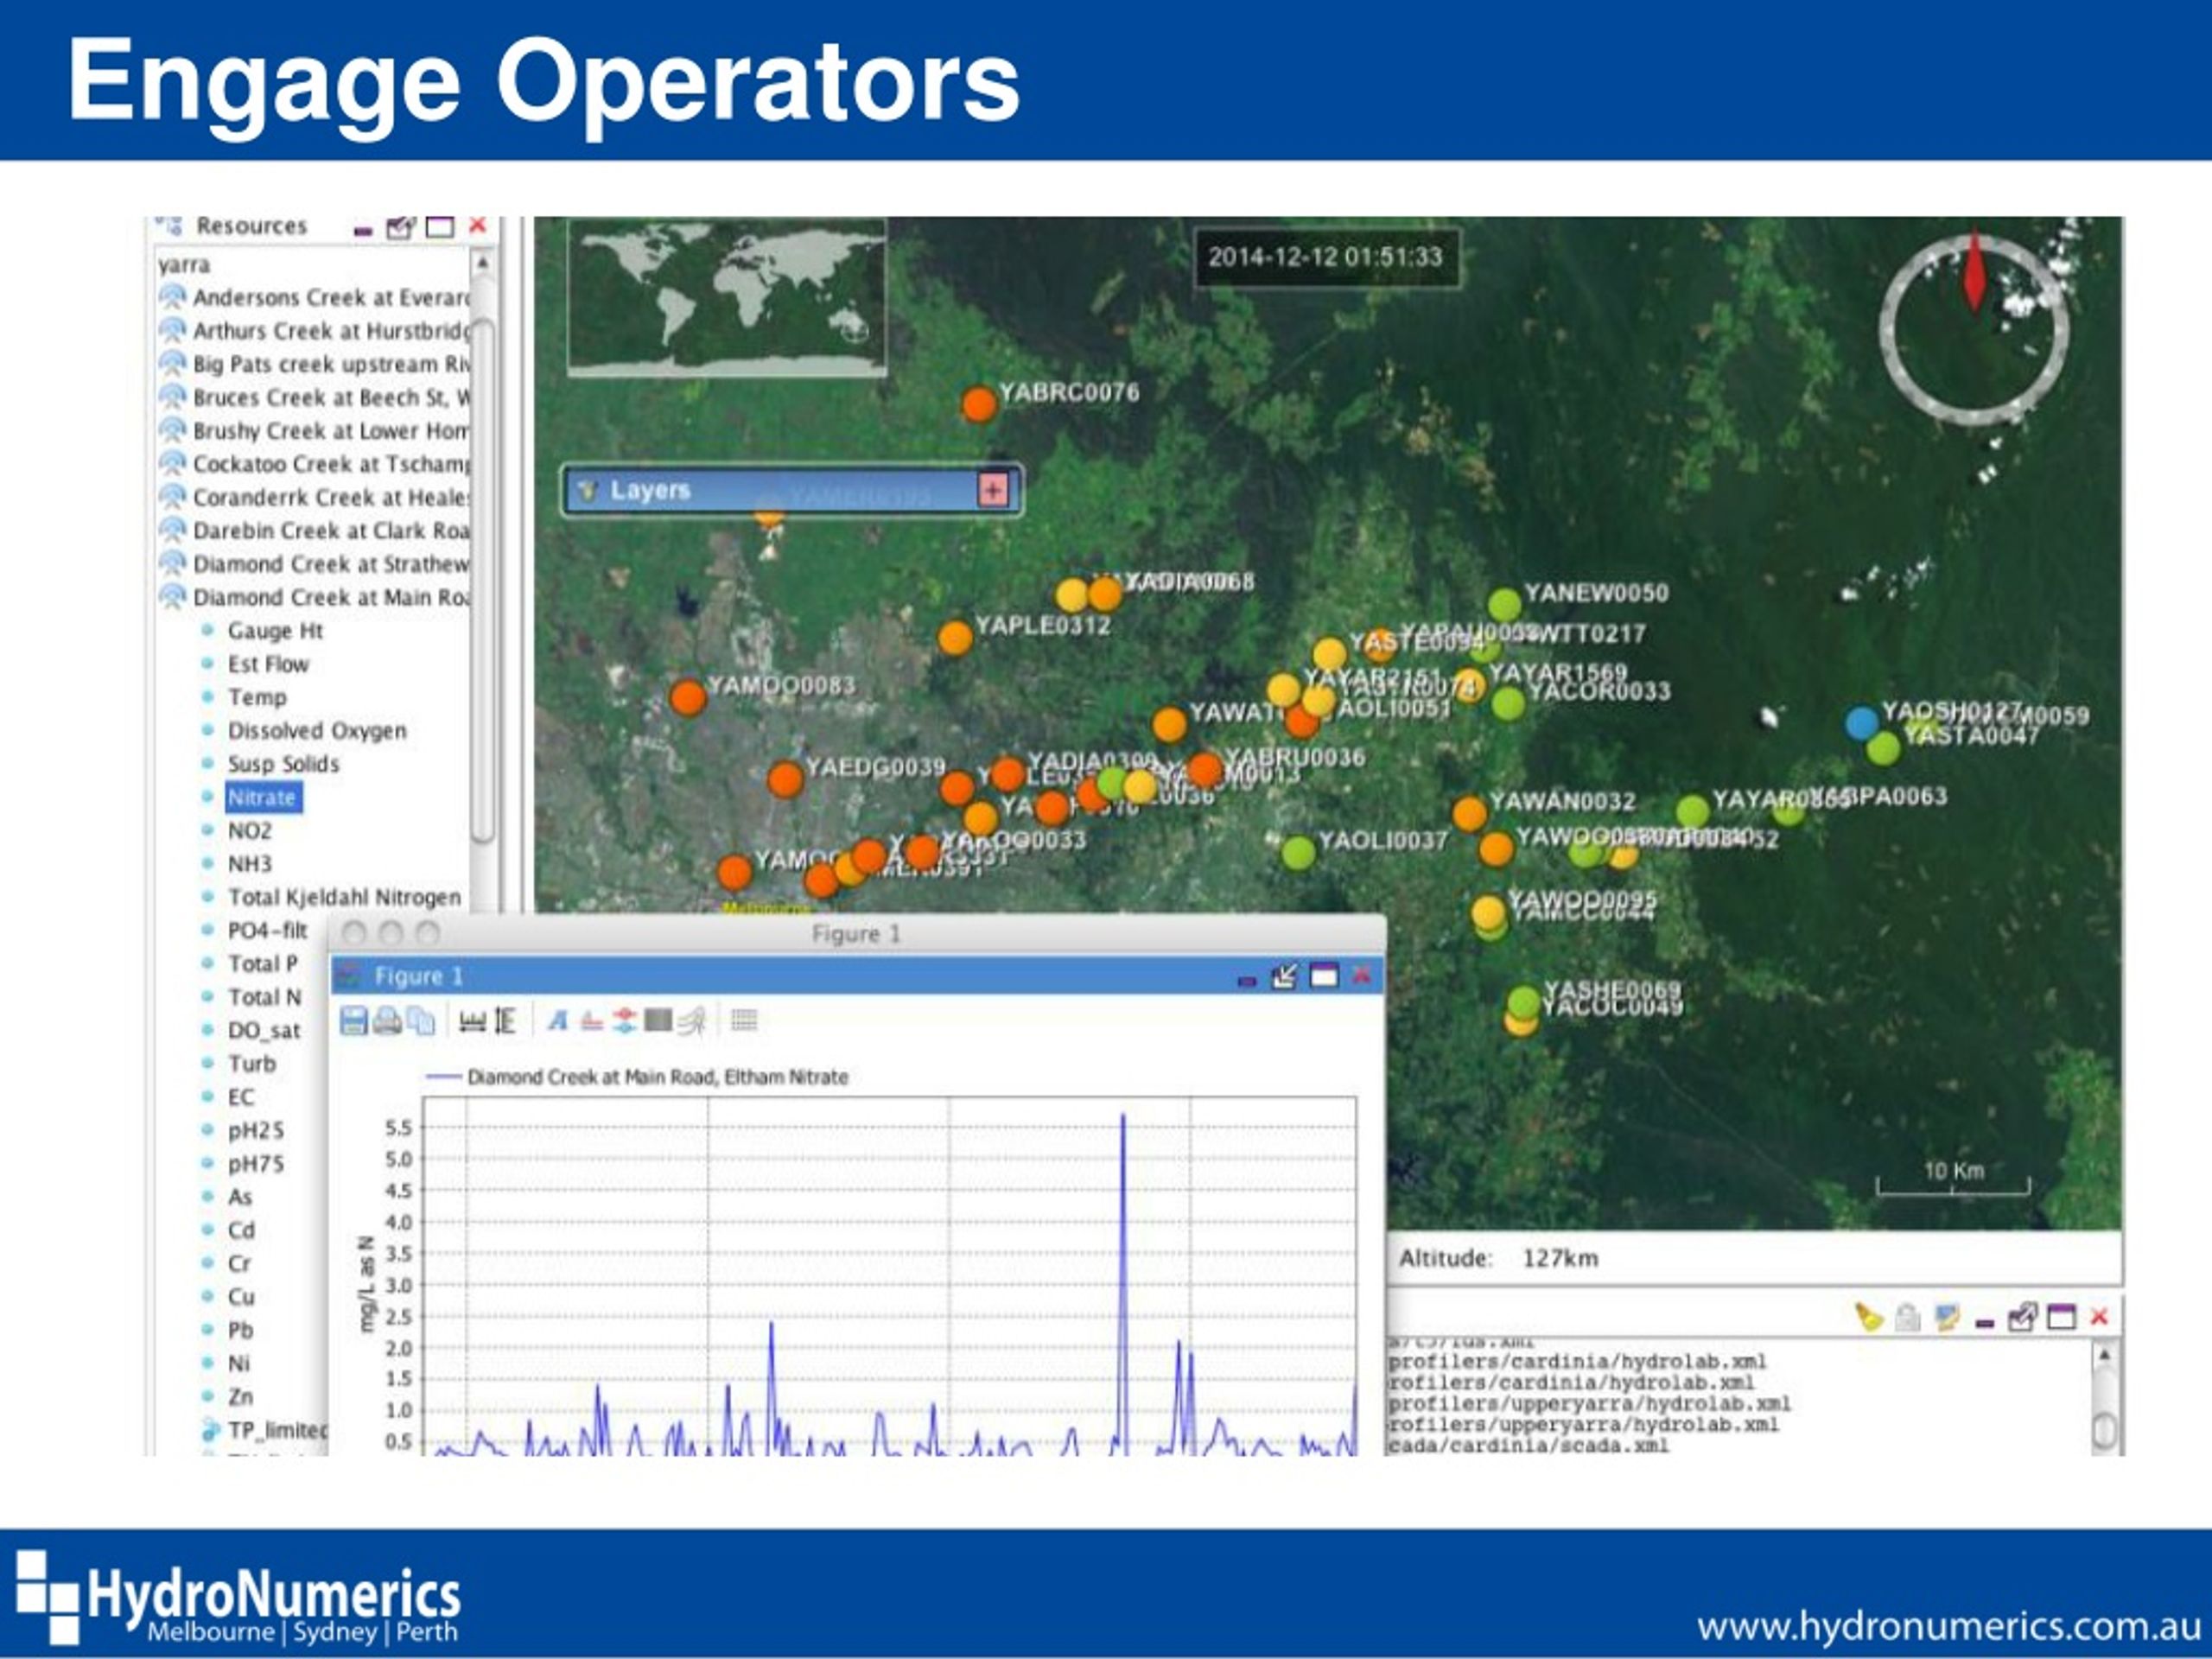Collapse the Diamond Creek at Main Road node
This screenshot has width=2212, height=1659.
tap(172, 597)
